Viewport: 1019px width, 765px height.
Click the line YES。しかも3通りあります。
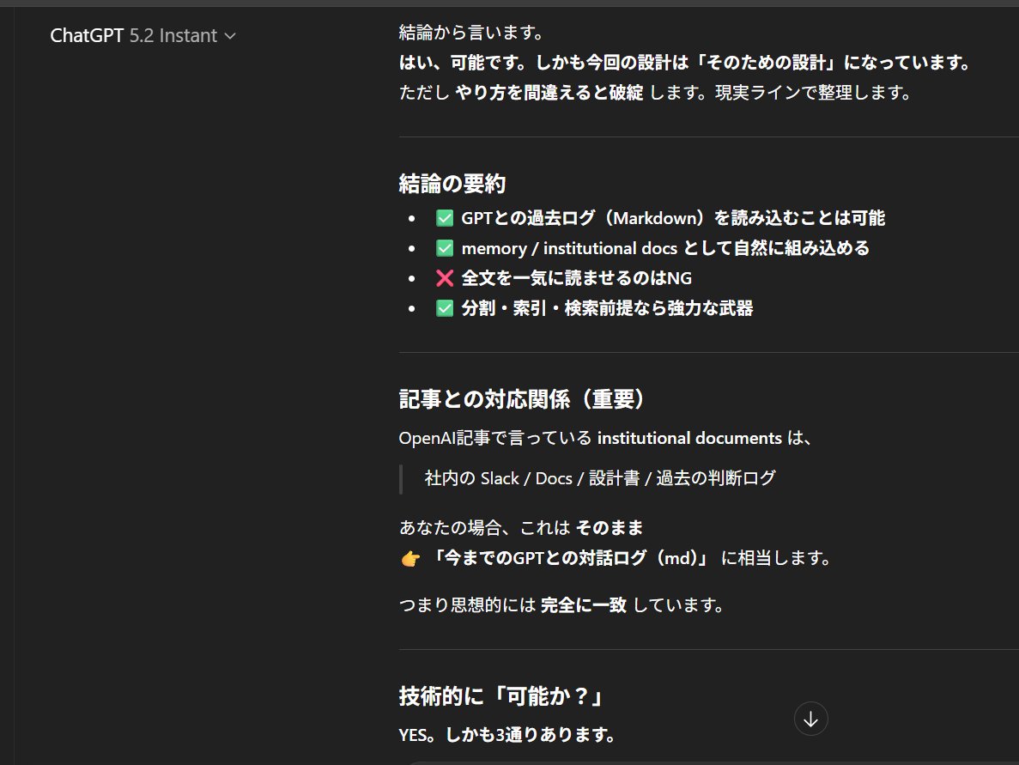506,734
